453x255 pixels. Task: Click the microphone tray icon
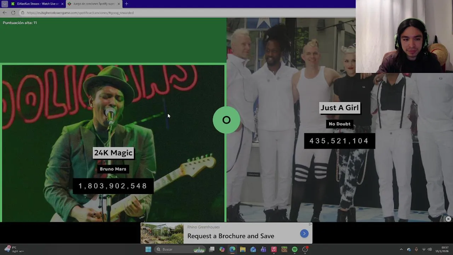coord(416,249)
